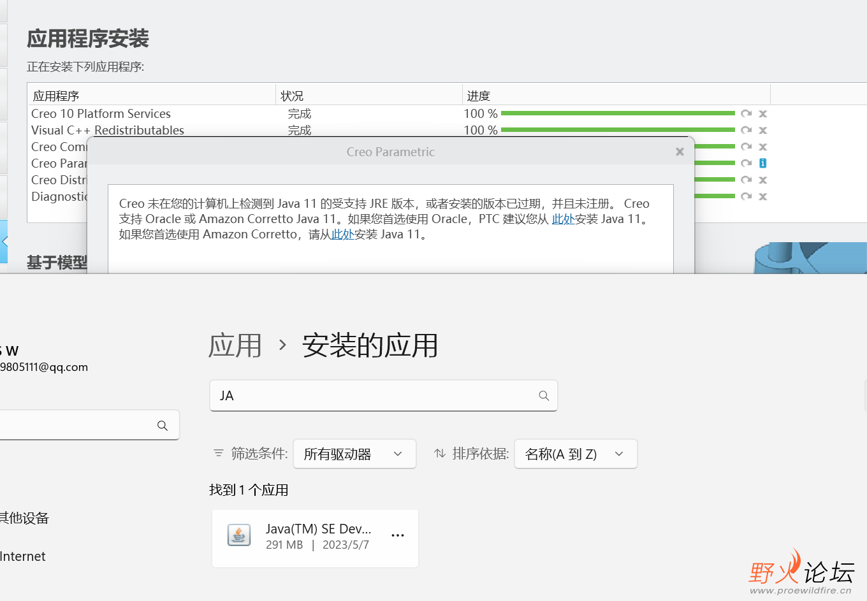Click 完成 status of Creo 10 Platform Services
Viewport: 867px width, 601px height.
pos(300,113)
